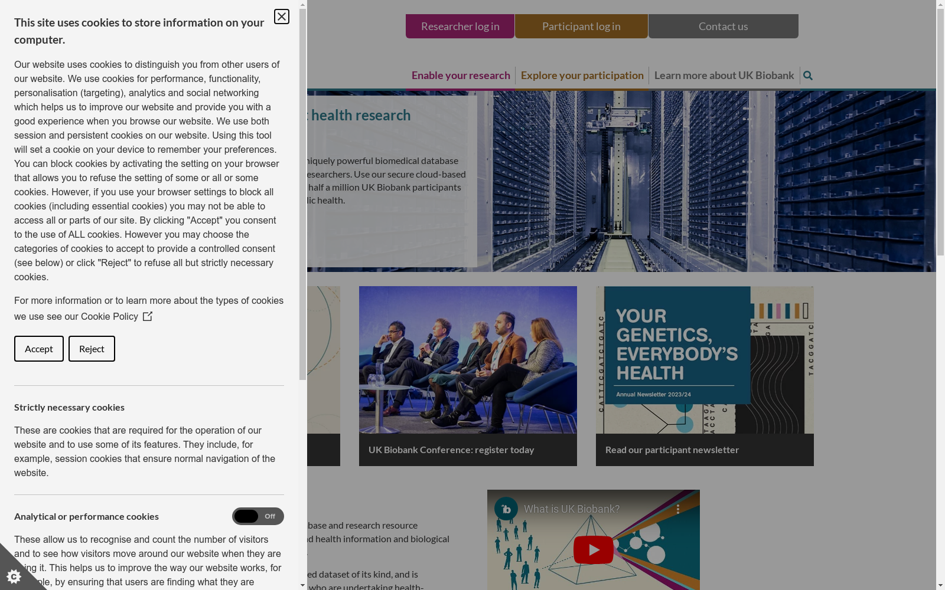This screenshot has width=945, height=590.
Task: Toggle Analytical or performance cookies switch
Action: coord(258,516)
